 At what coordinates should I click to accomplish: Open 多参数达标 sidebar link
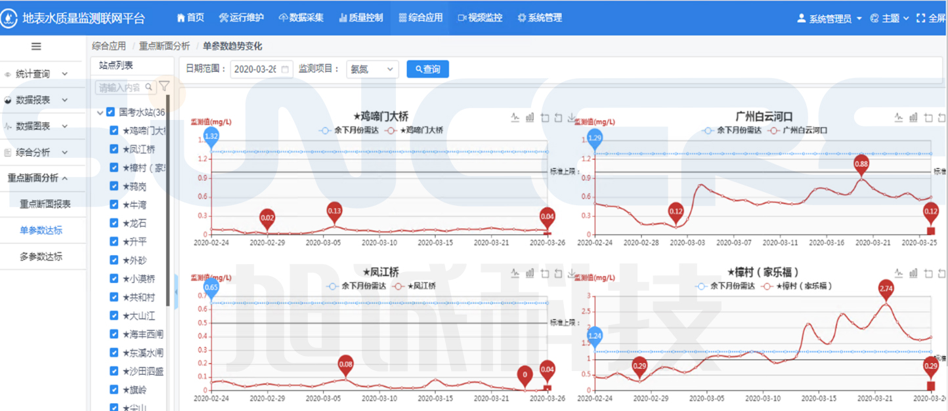(41, 257)
